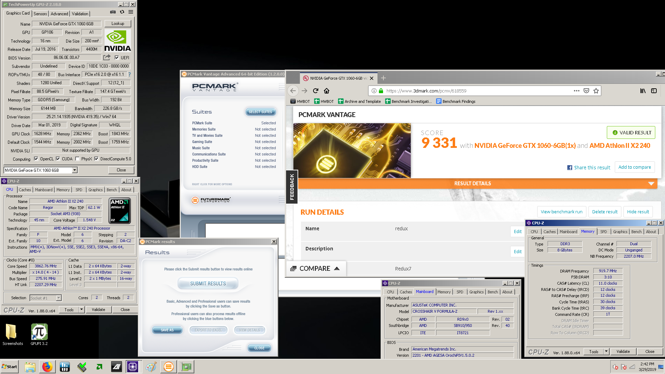The image size is (665, 374).
Task: Click the SUBMIT RESULTS button
Action: (x=208, y=284)
